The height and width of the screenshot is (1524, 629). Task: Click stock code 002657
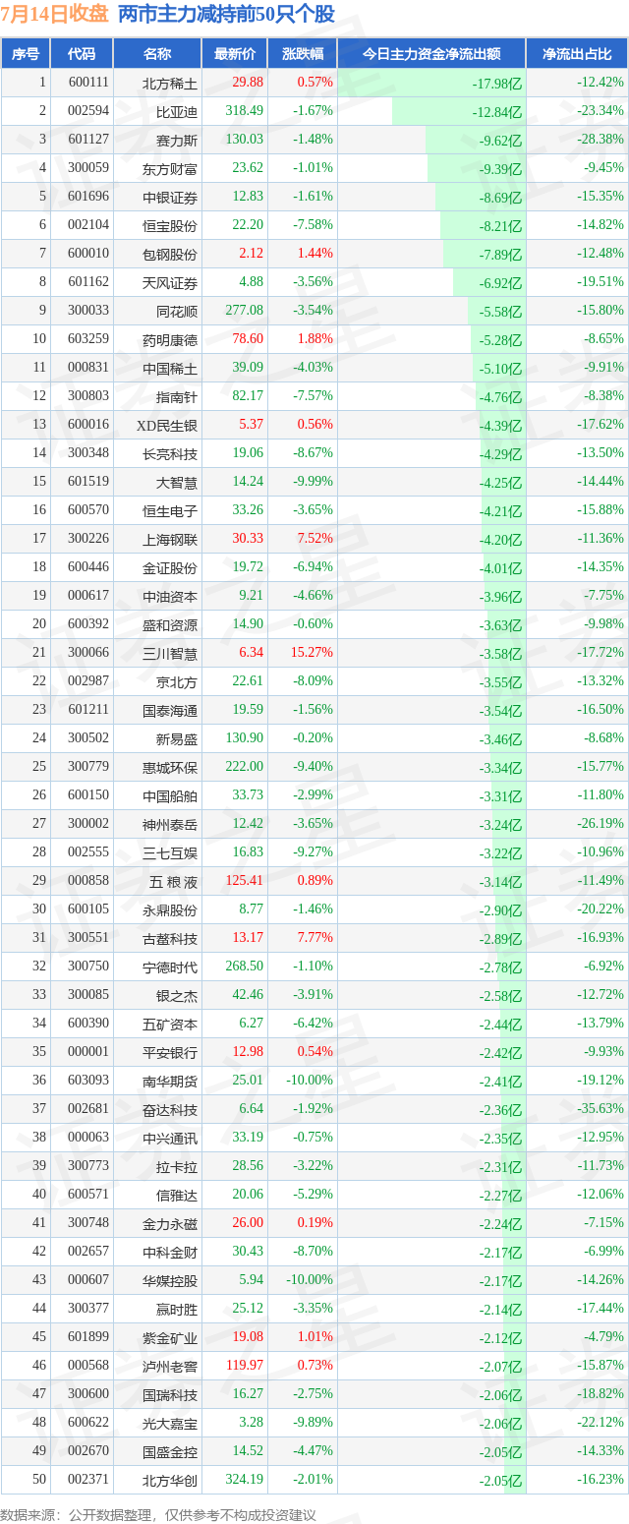88,1252
